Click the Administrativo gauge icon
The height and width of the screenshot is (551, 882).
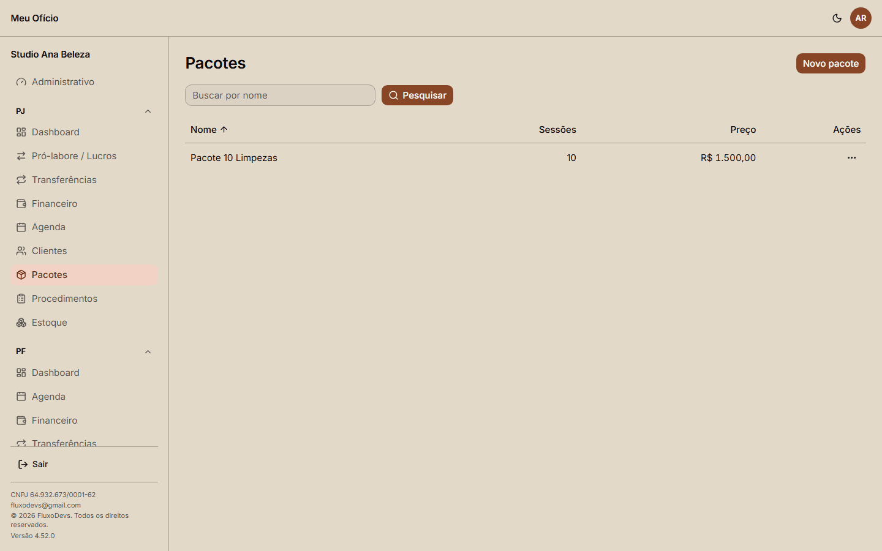pyautogui.click(x=21, y=82)
